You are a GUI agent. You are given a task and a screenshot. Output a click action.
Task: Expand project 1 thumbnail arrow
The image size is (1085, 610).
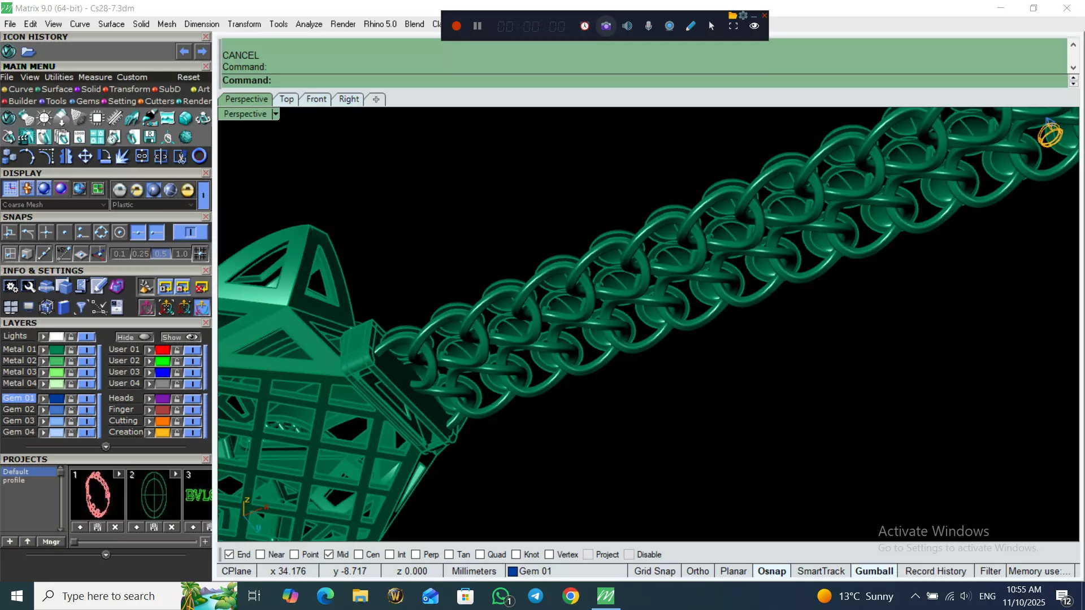coord(119,474)
